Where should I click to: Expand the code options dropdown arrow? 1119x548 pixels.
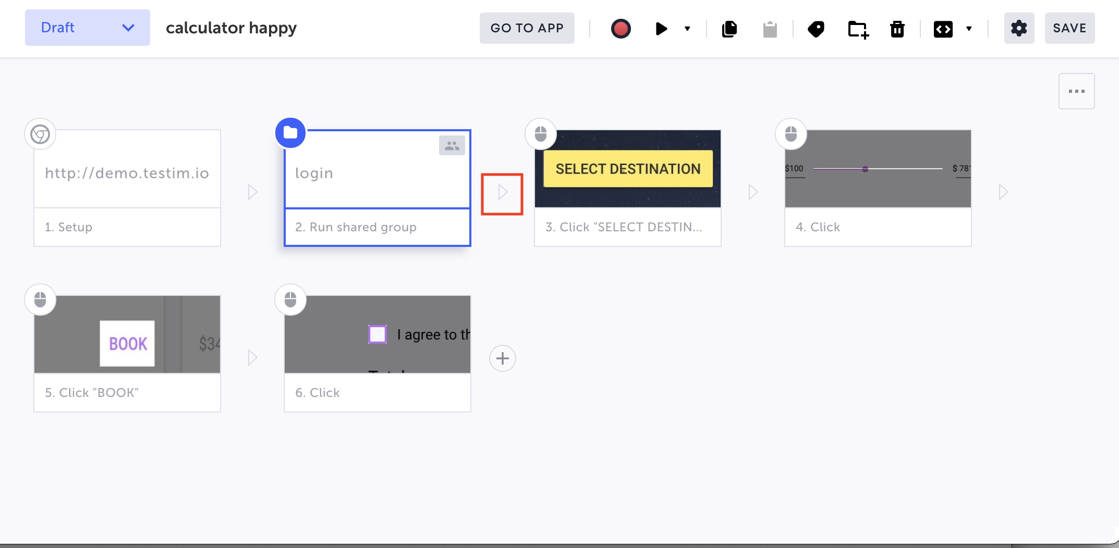pos(969,29)
